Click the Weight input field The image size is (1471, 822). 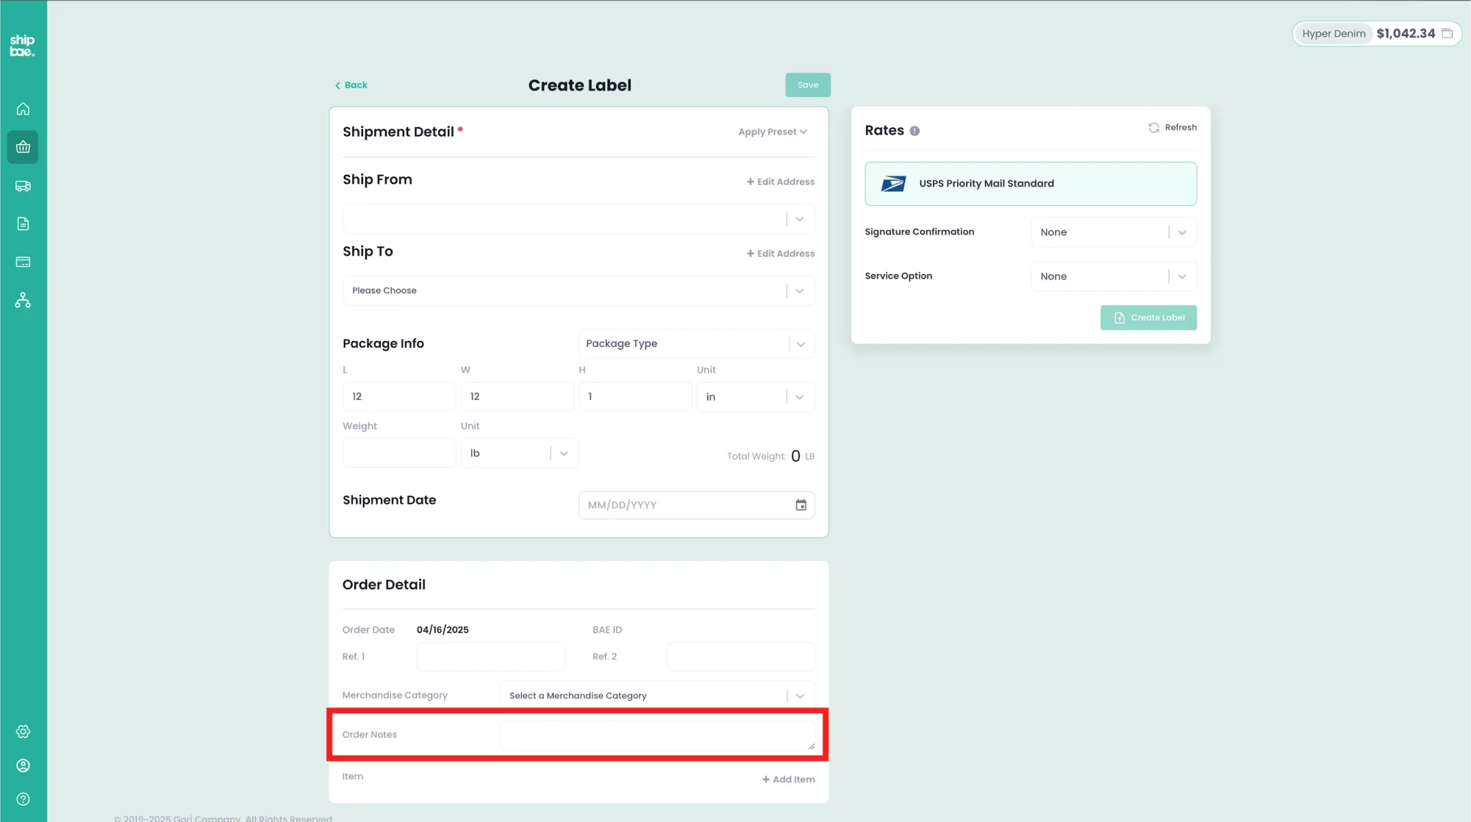(x=399, y=453)
